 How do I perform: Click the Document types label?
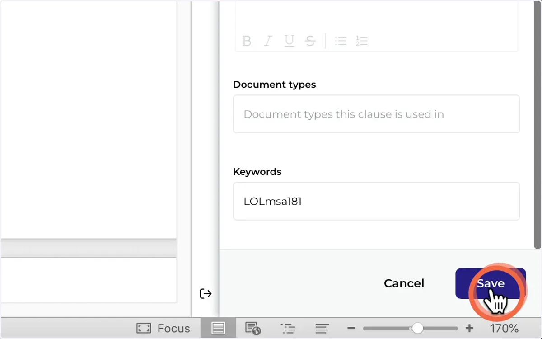point(274,85)
